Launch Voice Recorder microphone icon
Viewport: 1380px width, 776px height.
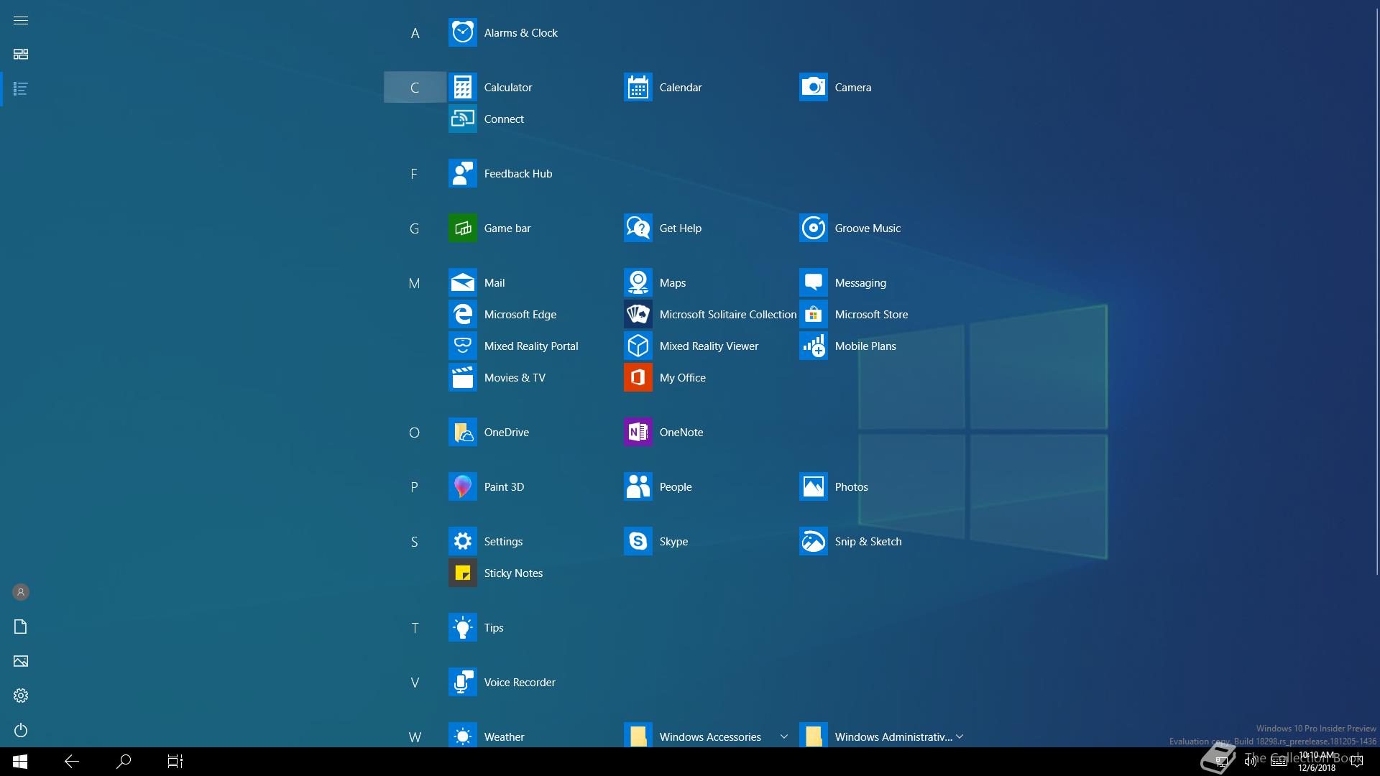pos(462,682)
